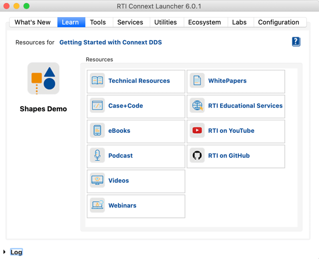Open the Technical Resources link
This screenshot has height=259, width=319.
pyautogui.click(x=139, y=80)
